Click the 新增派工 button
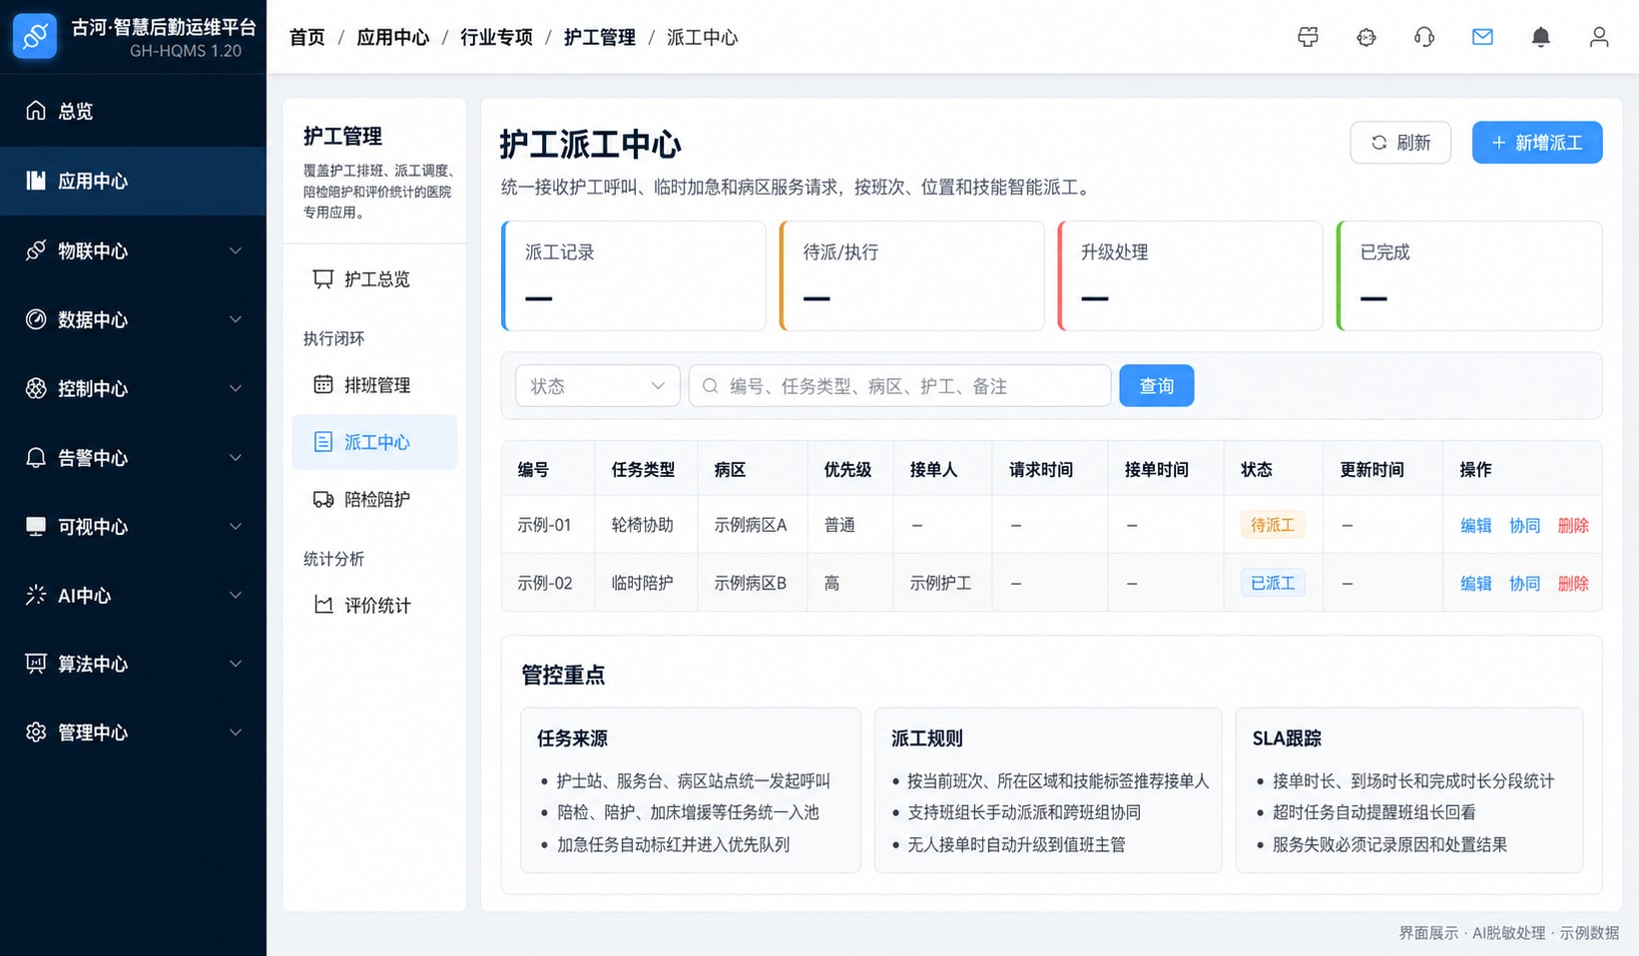Image resolution: width=1639 pixels, height=956 pixels. pos(1537,143)
